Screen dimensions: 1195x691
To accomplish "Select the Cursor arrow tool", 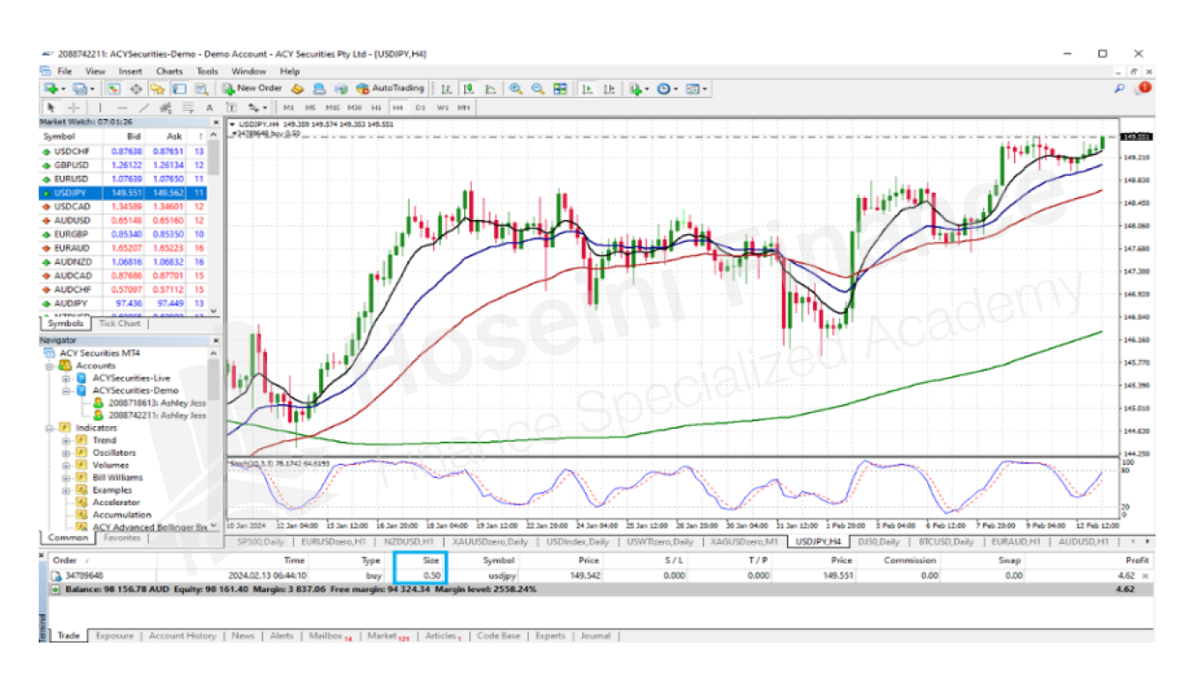I will coord(50,107).
